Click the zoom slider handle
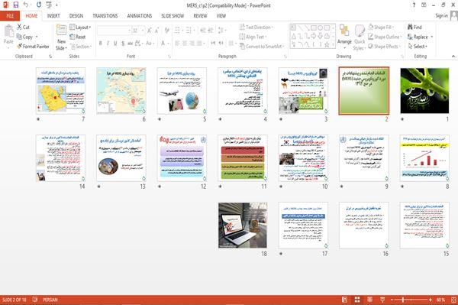The image size is (458, 305). [x=403, y=300]
